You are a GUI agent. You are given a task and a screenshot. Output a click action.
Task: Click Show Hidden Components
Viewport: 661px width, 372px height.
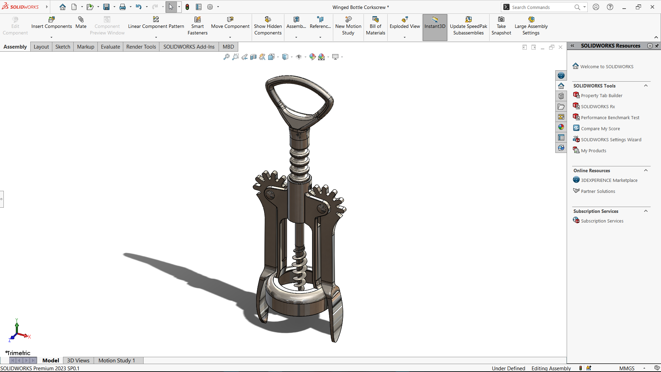(268, 26)
